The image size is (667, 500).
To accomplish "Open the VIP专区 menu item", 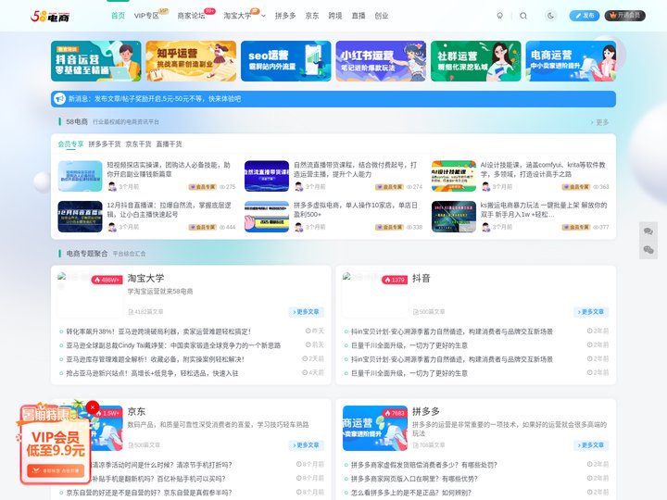I will tap(146, 16).
